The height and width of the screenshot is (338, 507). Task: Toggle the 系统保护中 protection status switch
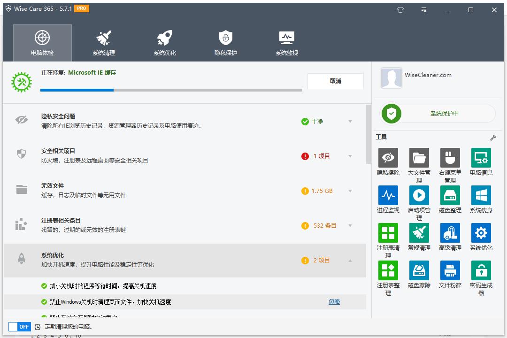click(x=438, y=114)
